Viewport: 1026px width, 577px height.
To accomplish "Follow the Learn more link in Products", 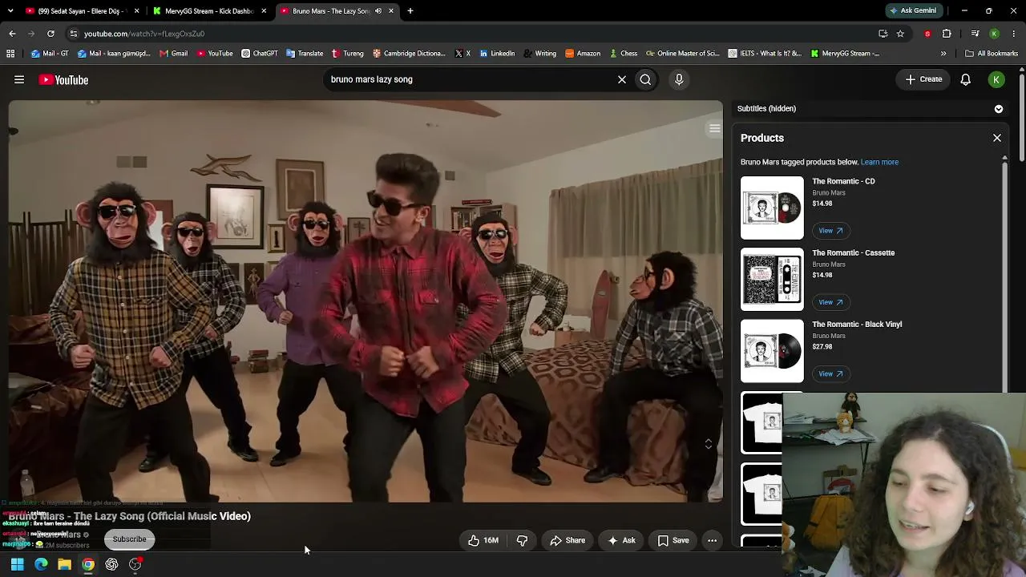I will tap(879, 162).
